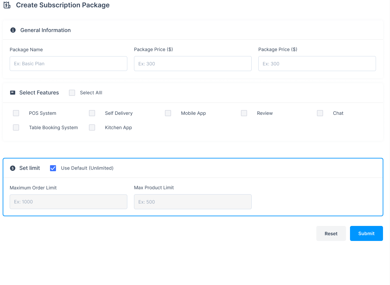The image size is (390, 285).
Task: Check the Kitchen App checkbox
Action: pos(92,127)
